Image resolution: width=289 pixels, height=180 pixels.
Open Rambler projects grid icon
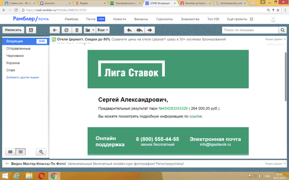(x=252, y=19)
